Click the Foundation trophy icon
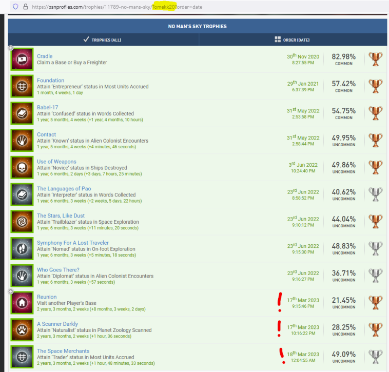 click(22, 86)
